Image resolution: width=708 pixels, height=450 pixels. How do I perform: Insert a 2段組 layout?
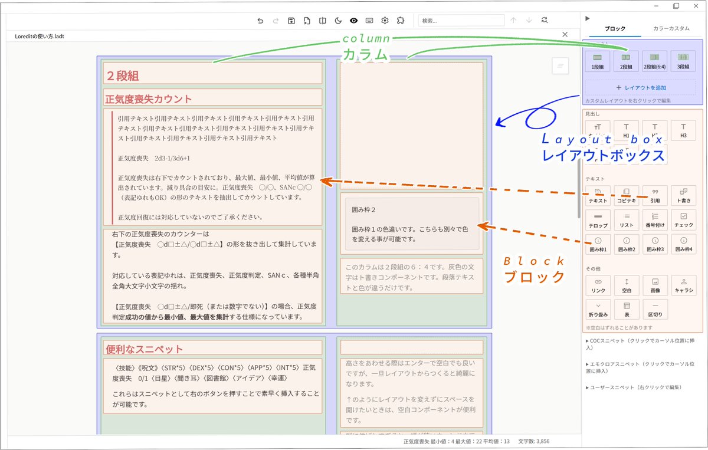(626, 61)
